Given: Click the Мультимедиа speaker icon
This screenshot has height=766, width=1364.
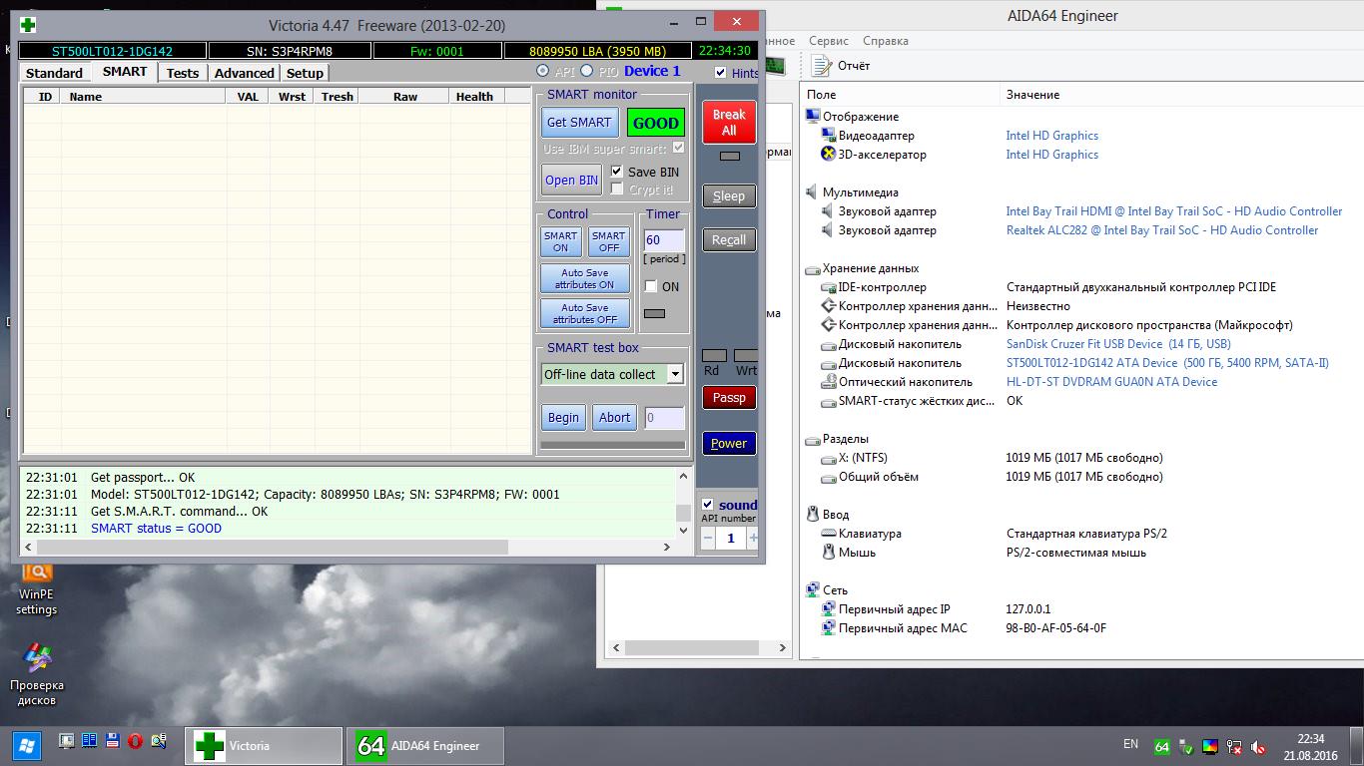Looking at the screenshot, I should click(x=813, y=192).
